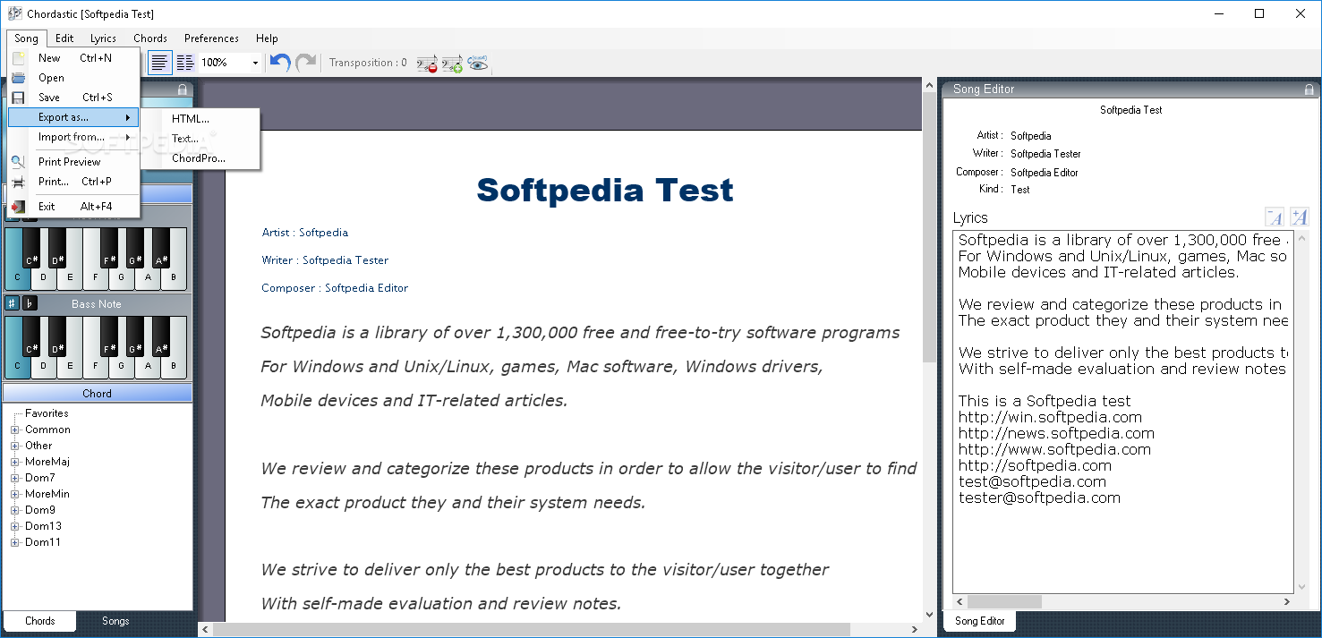Select the D key on the Bass Note keyboard
The image size is (1322, 638).
pos(44,366)
